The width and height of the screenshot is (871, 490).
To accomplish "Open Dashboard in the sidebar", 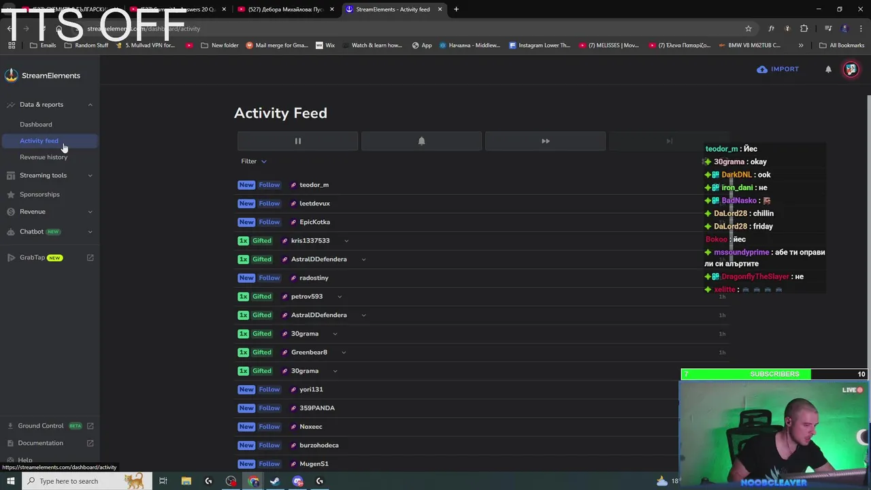I will point(35,125).
